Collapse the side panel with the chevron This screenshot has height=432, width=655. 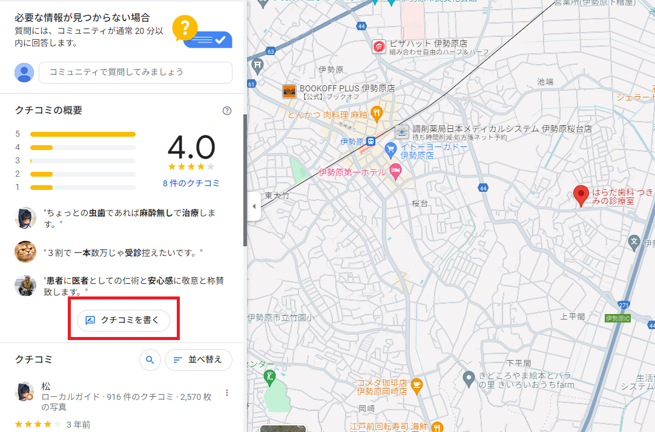pos(254,206)
